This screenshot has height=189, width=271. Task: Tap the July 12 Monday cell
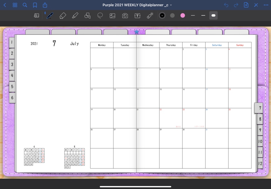click(x=102, y=98)
